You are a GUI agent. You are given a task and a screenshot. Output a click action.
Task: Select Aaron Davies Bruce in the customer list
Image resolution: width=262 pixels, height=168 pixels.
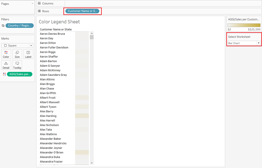pos(52,33)
